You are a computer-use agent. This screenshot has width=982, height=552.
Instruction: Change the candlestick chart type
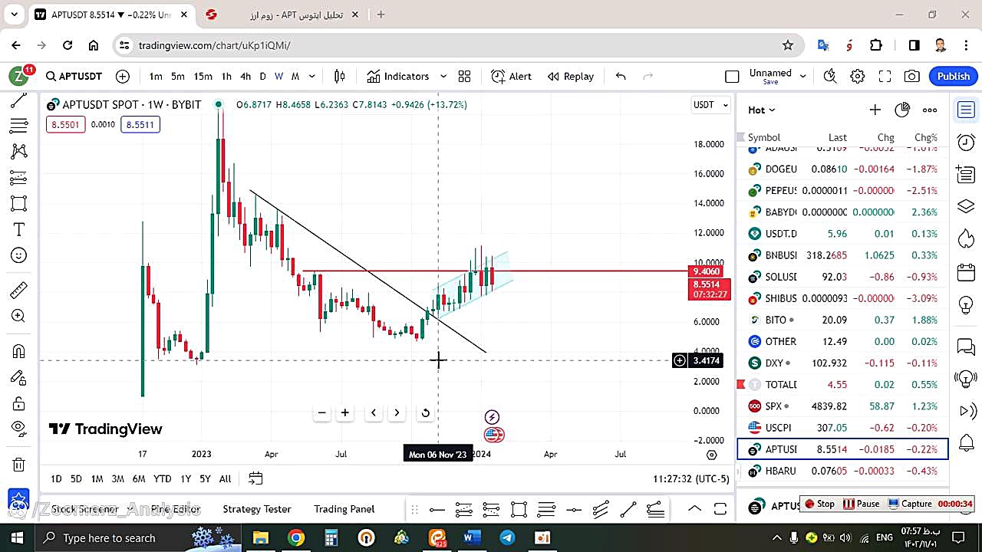pyautogui.click(x=340, y=76)
